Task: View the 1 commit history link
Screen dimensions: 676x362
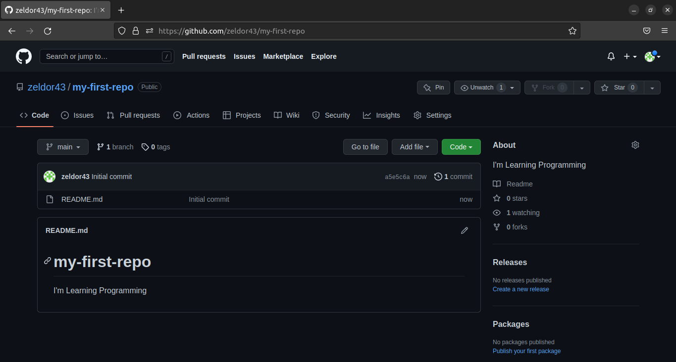Action: 453,177
